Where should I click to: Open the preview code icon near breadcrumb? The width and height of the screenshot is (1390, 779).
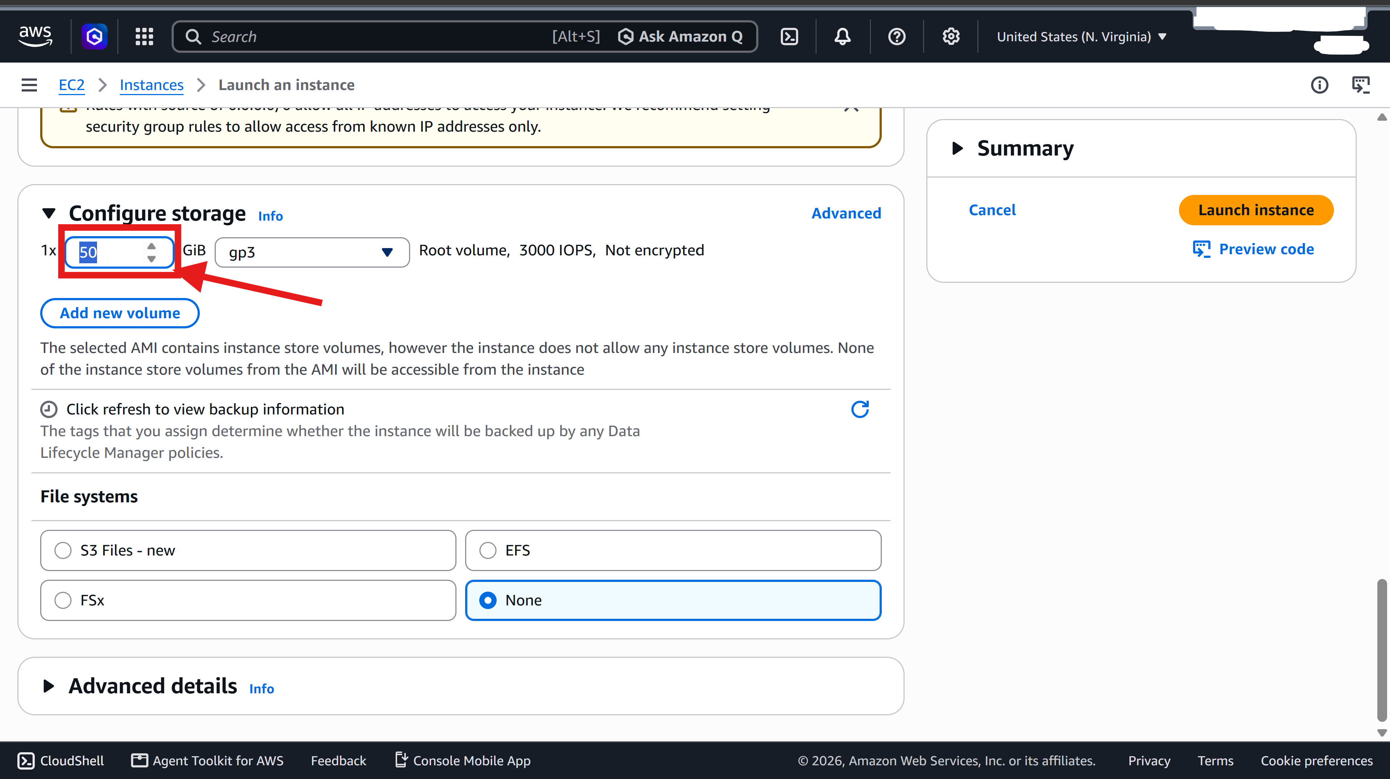tap(1360, 85)
